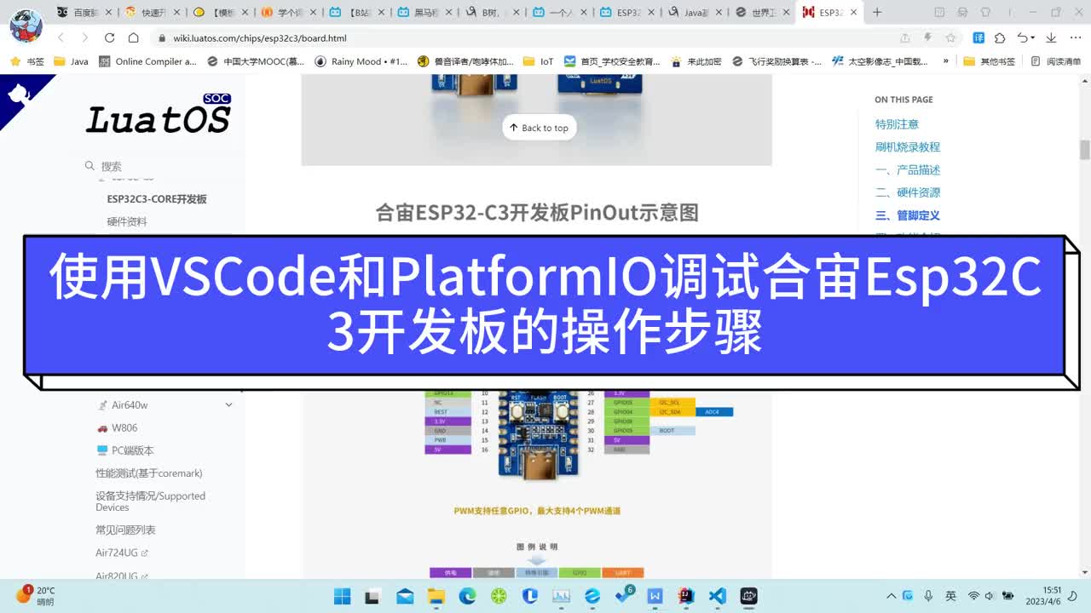1091x613 pixels.
Task: Open 硬件资料 sidebar entry
Action: tap(127, 221)
